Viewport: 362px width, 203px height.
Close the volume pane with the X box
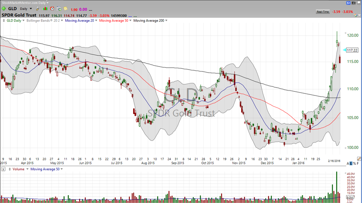point(3,169)
